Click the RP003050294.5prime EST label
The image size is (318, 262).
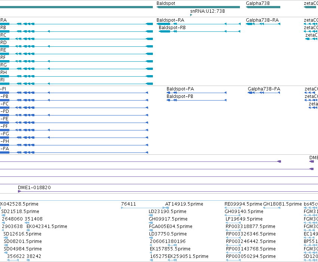click(x=251, y=256)
